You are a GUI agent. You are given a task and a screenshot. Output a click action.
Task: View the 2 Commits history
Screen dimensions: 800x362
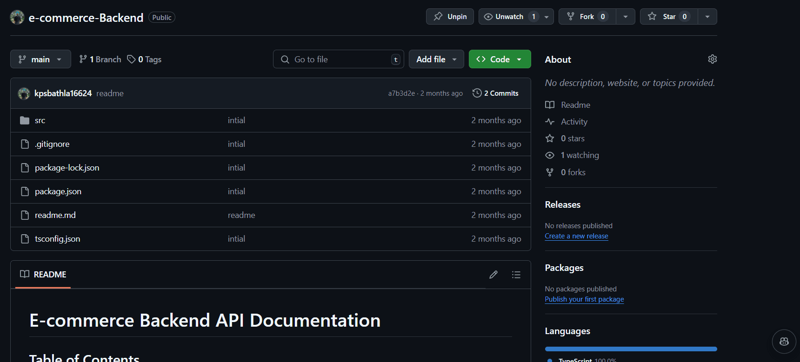(495, 93)
